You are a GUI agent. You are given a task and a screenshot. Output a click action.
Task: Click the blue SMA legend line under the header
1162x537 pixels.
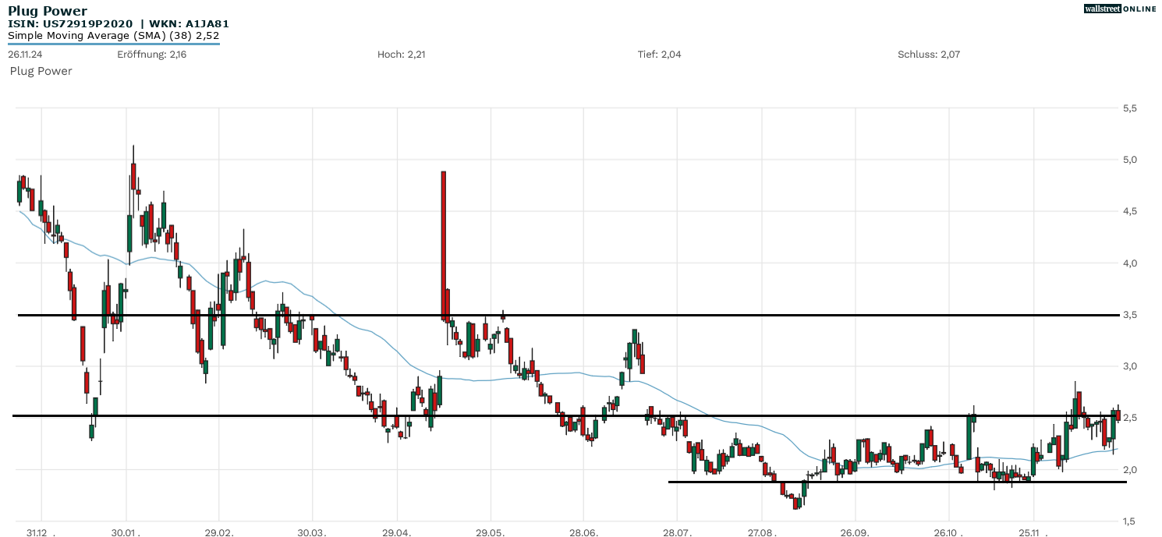click(113, 44)
